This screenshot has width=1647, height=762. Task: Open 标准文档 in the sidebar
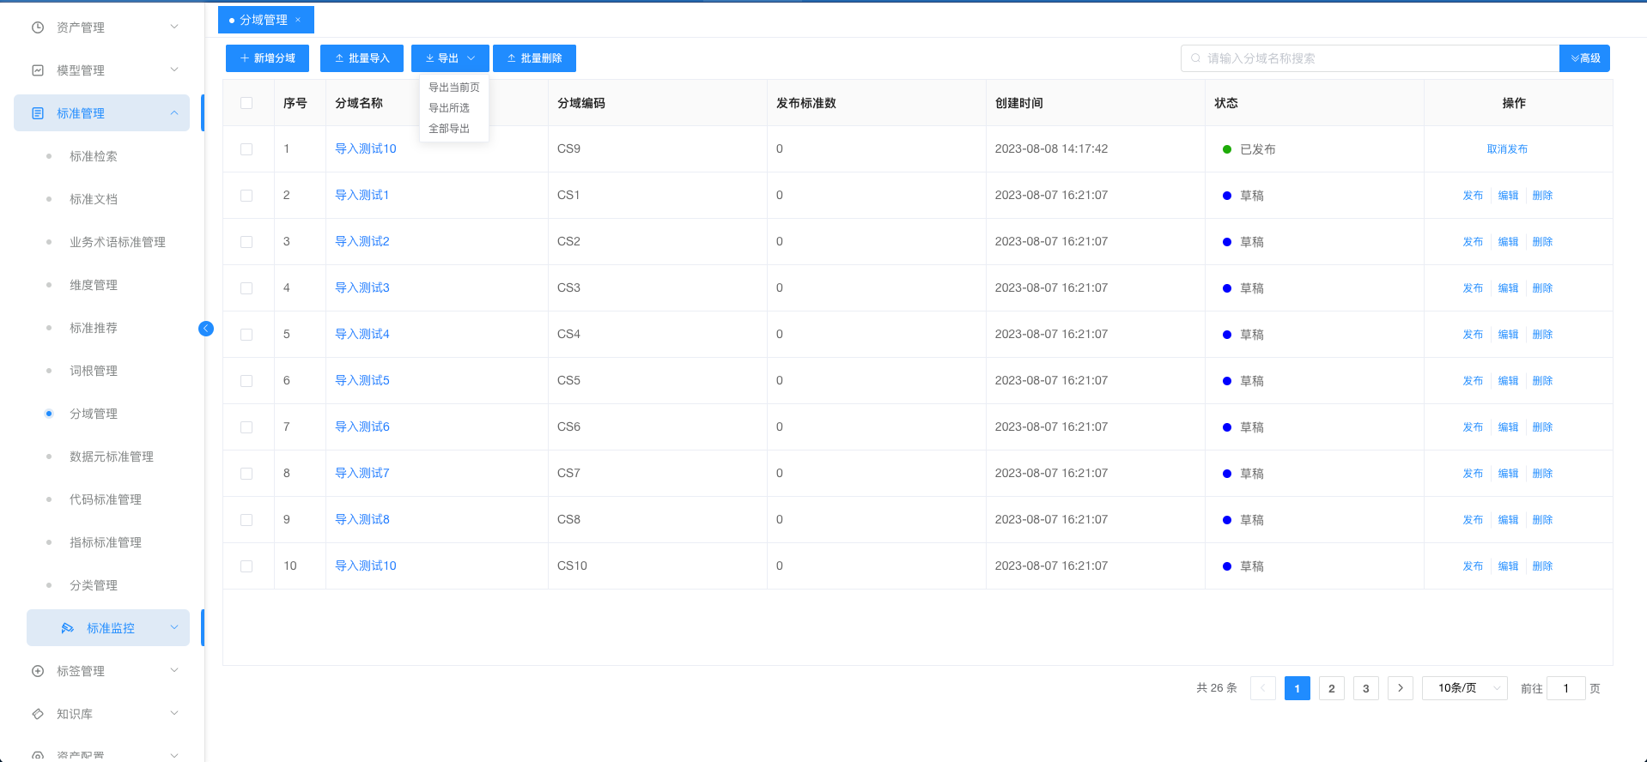[94, 199]
